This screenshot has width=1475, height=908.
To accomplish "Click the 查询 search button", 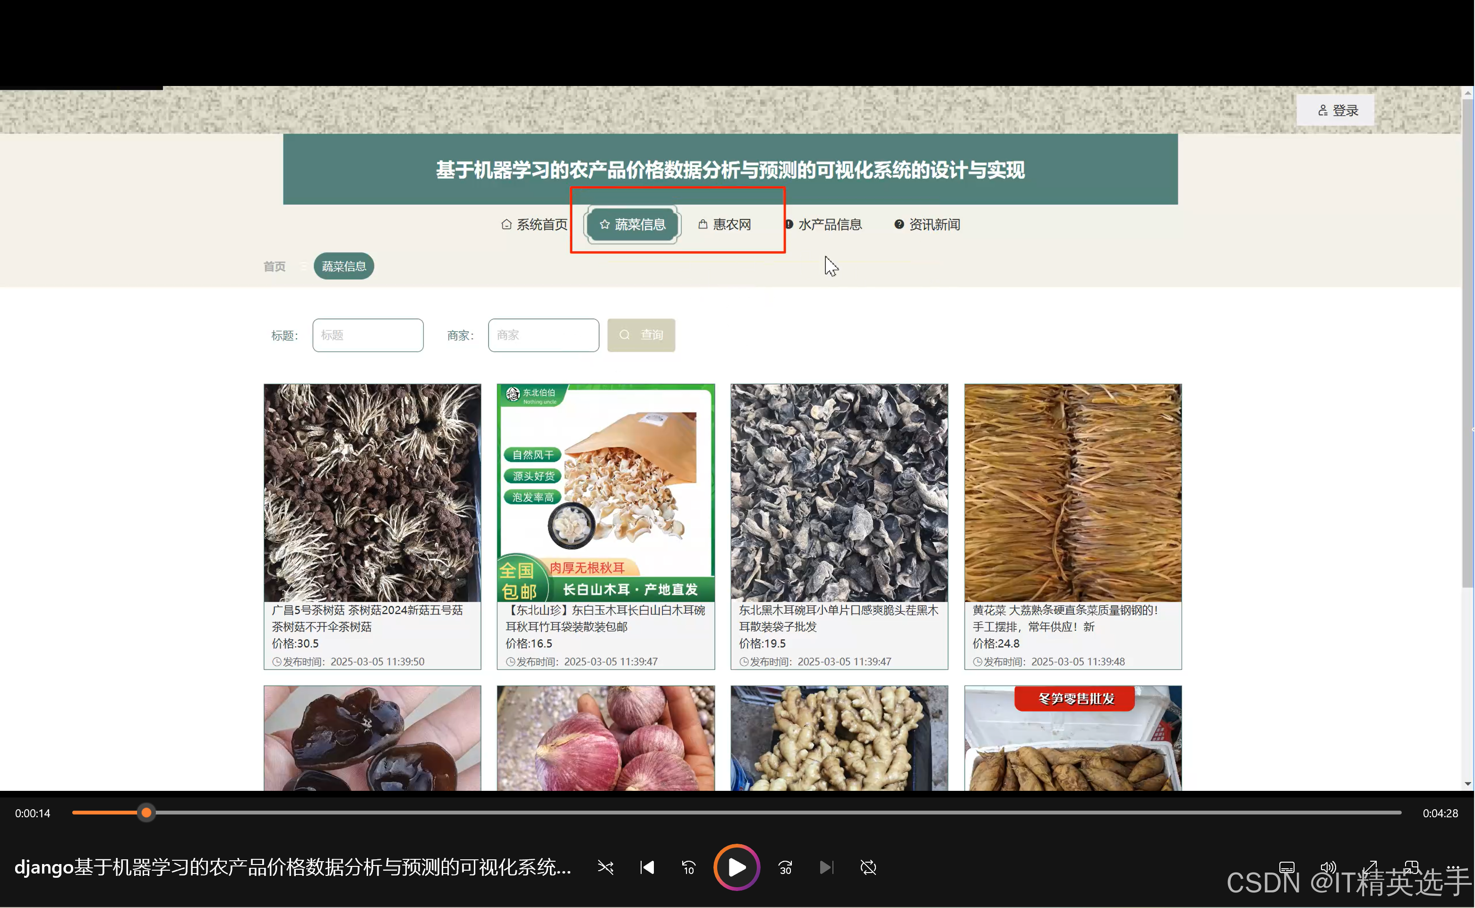I will click(x=641, y=335).
